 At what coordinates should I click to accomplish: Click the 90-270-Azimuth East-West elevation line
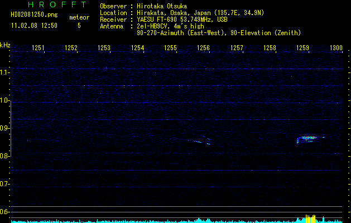(x=219, y=33)
